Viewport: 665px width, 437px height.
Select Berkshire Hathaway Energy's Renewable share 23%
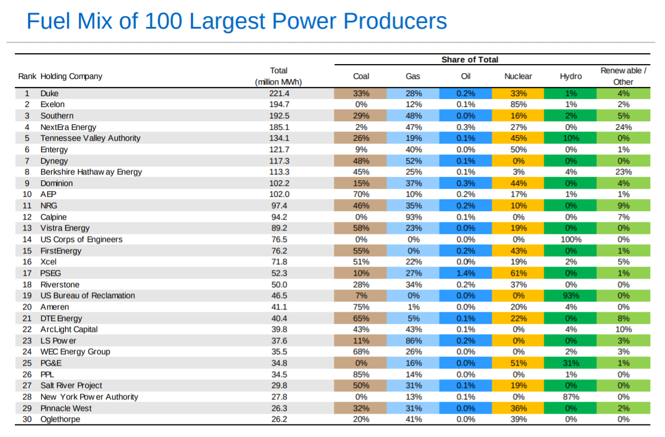[x=623, y=172]
